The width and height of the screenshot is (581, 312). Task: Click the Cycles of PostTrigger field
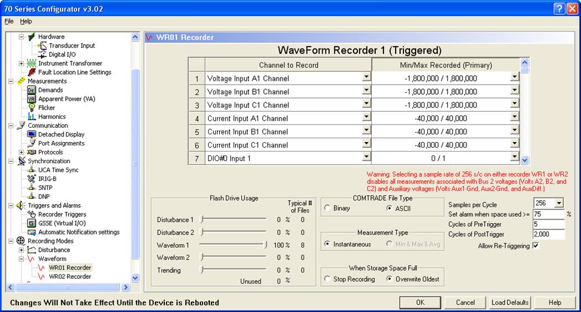(548, 234)
